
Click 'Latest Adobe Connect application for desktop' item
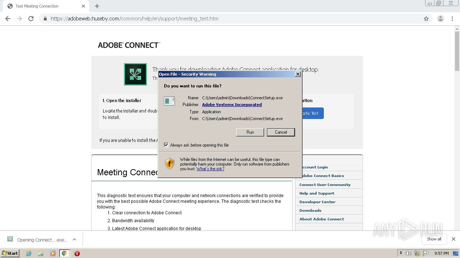pyautogui.click(x=157, y=229)
